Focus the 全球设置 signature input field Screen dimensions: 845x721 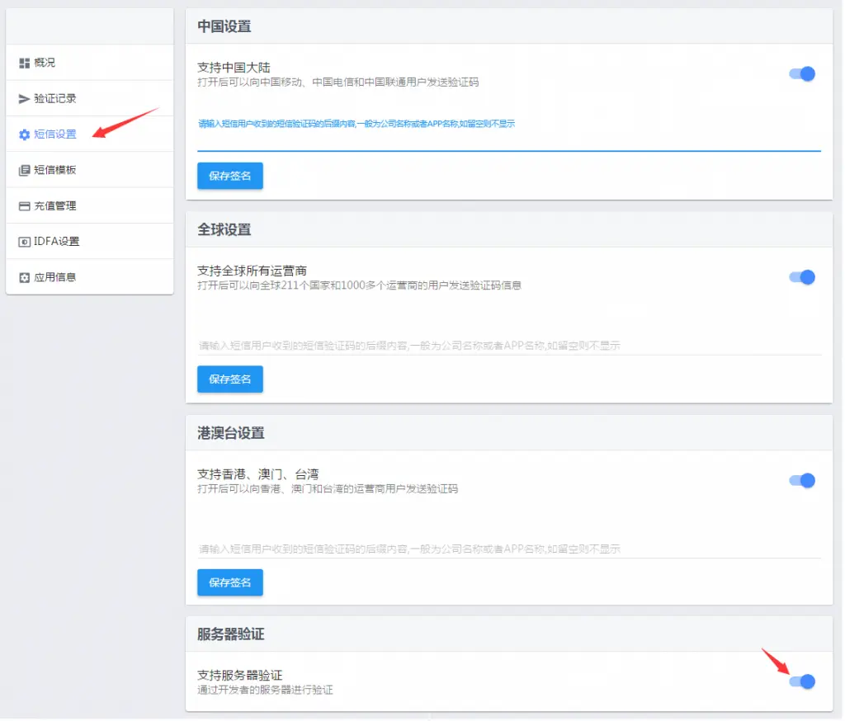[508, 345]
